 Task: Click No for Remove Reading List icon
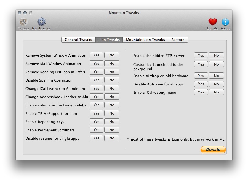(112, 72)
